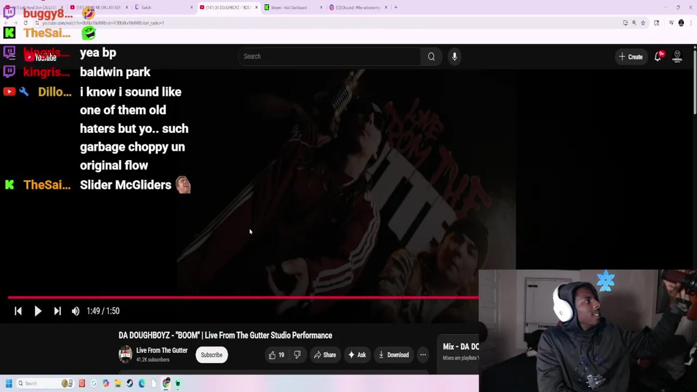Click the Live From The Gutter channel avatar
The width and height of the screenshot is (697, 392).
click(125, 355)
